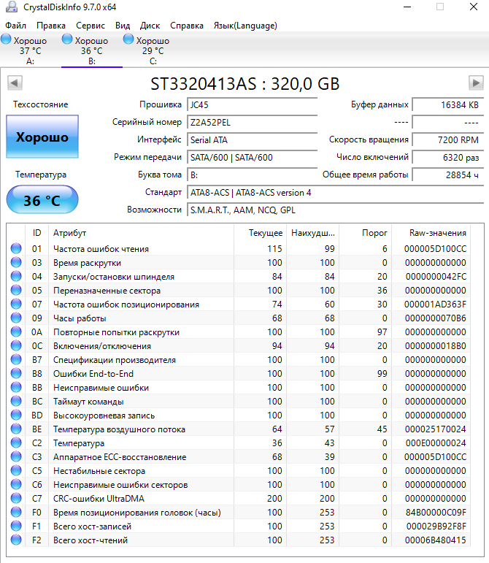Go to next disk with right arrow
The image size is (489, 563).
pyautogui.click(x=476, y=83)
